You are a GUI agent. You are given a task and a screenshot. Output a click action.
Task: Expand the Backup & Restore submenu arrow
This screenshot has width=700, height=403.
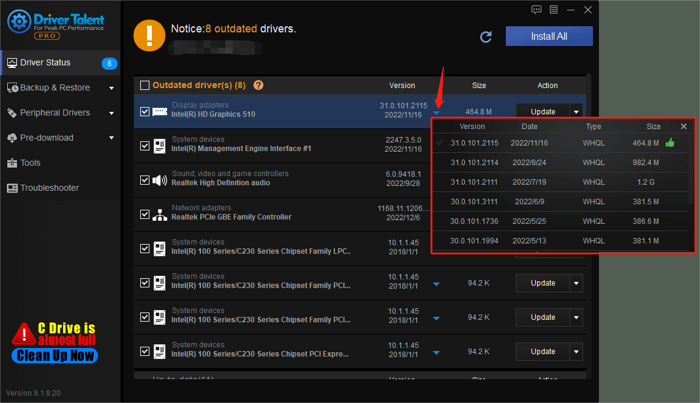[111, 88]
